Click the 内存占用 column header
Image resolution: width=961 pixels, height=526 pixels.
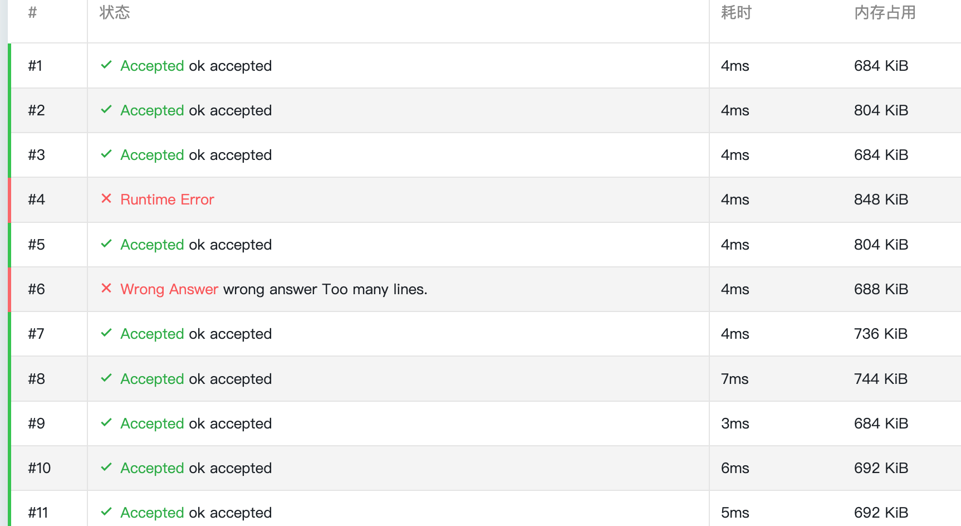pos(885,13)
